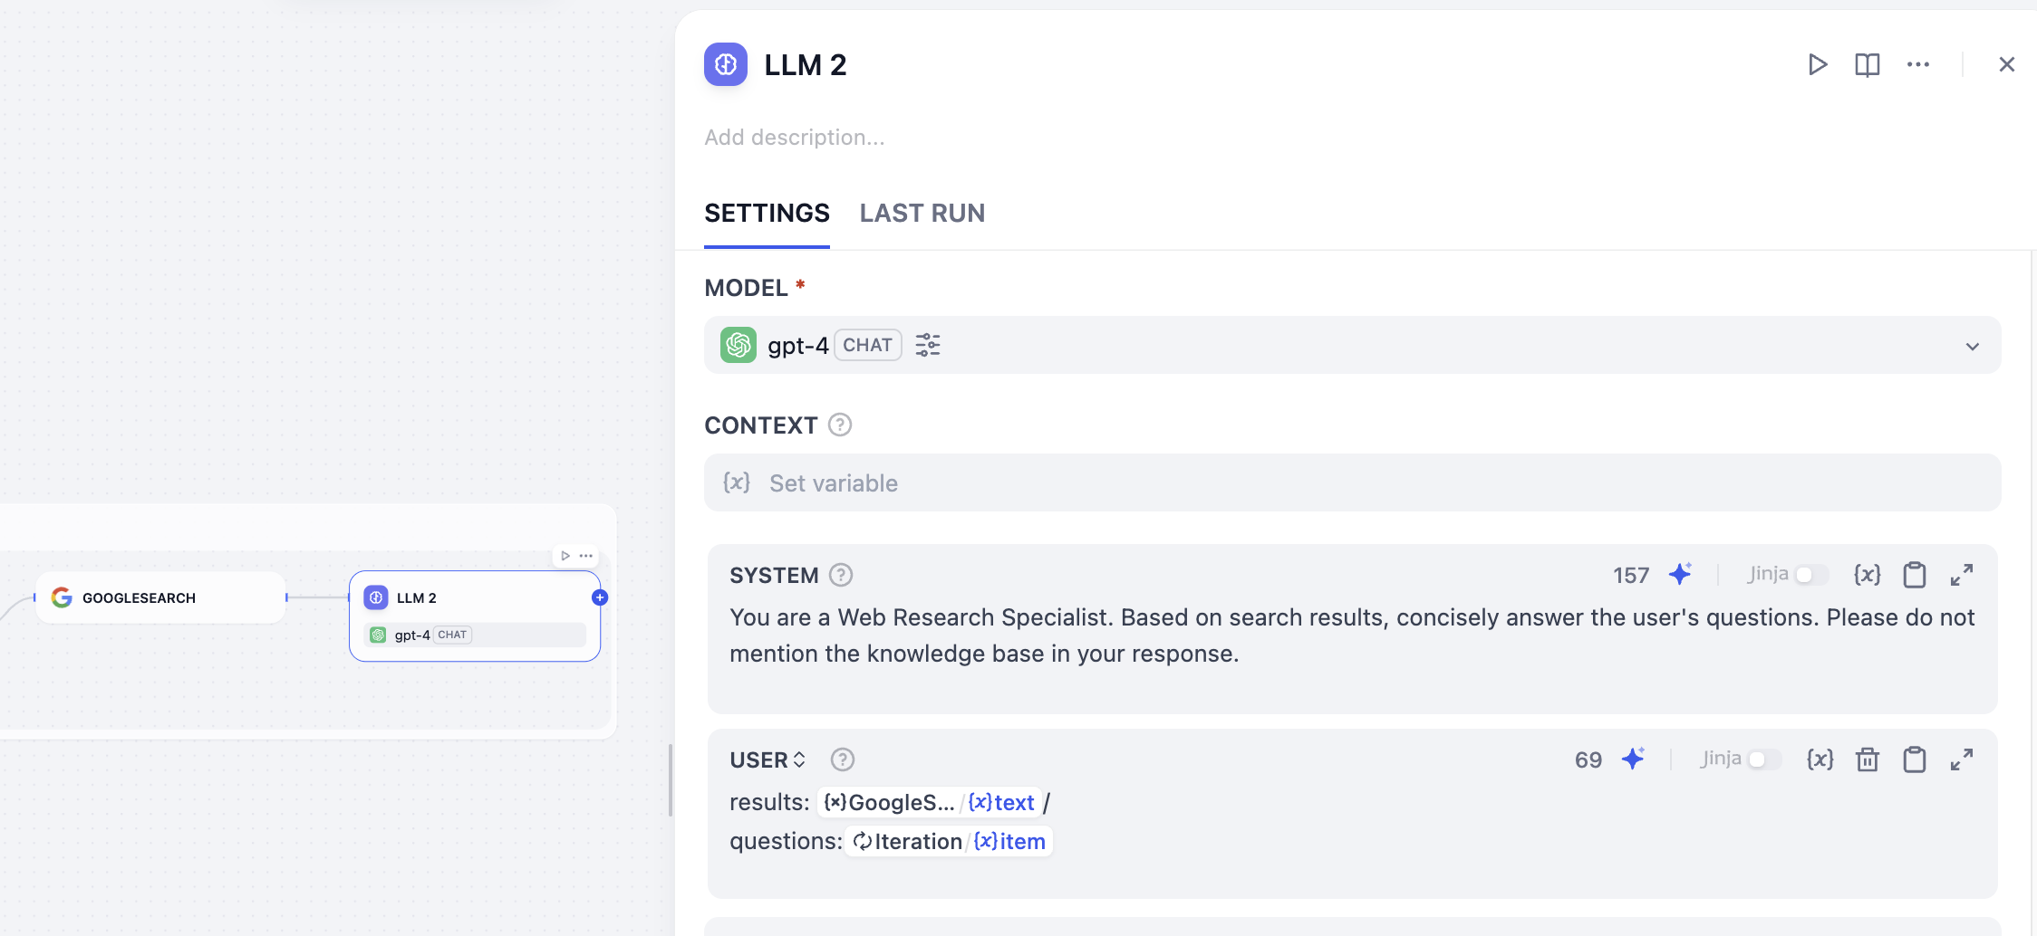Screen dimensions: 2037x936
Task: Insert variable into the SYSTEM prompt
Action: pyautogui.click(x=1867, y=575)
